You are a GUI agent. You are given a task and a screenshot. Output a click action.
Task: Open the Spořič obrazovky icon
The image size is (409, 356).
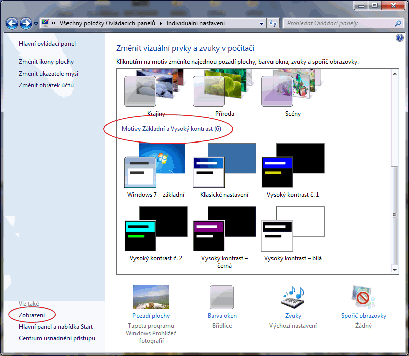pos(363,297)
